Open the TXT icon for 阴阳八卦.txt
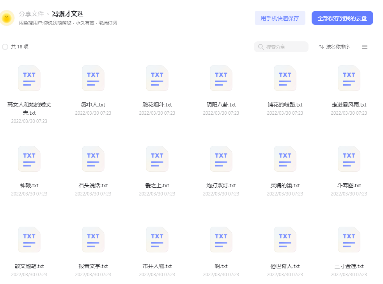This screenshot has width=383, height=284. [x=221, y=78]
